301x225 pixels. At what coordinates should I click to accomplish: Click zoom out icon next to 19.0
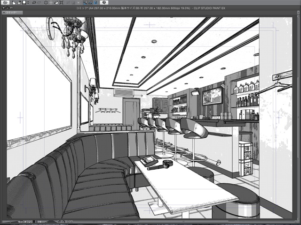click(25, 222)
